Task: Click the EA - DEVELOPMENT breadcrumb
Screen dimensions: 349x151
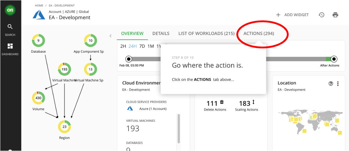Action: click(62, 5)
